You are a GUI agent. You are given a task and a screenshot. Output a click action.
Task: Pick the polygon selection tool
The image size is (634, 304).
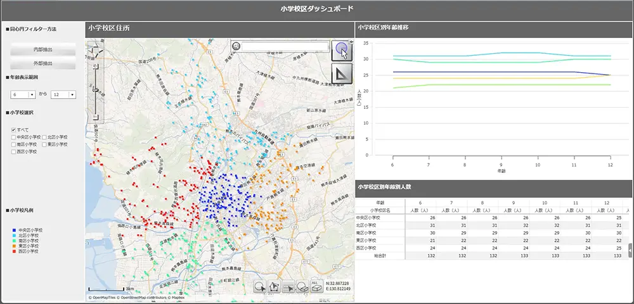tap(275, 287)
